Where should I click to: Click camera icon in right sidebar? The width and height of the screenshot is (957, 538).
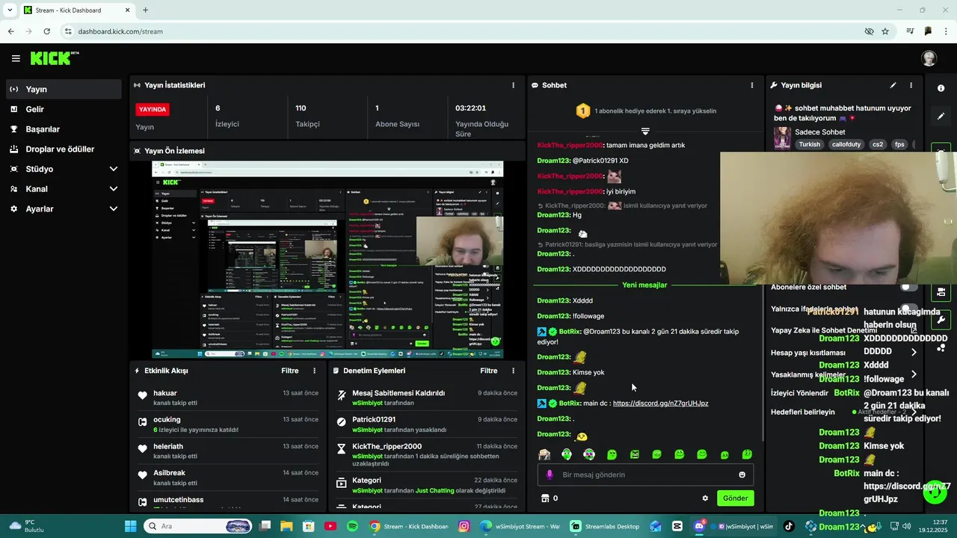(x=941, y=291)
